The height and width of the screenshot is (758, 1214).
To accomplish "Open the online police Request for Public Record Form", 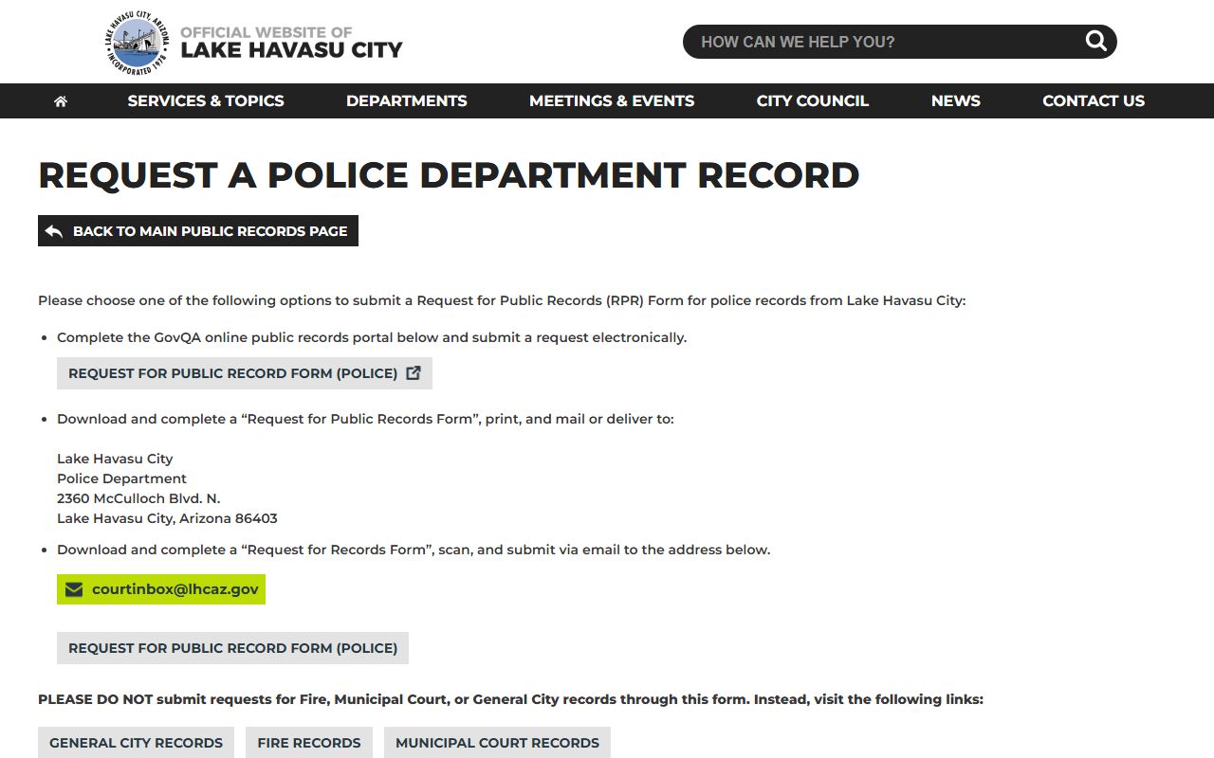I will tap(245, 373).
